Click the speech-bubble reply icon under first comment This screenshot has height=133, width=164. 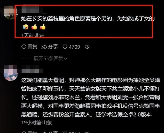tap(24, 47)
